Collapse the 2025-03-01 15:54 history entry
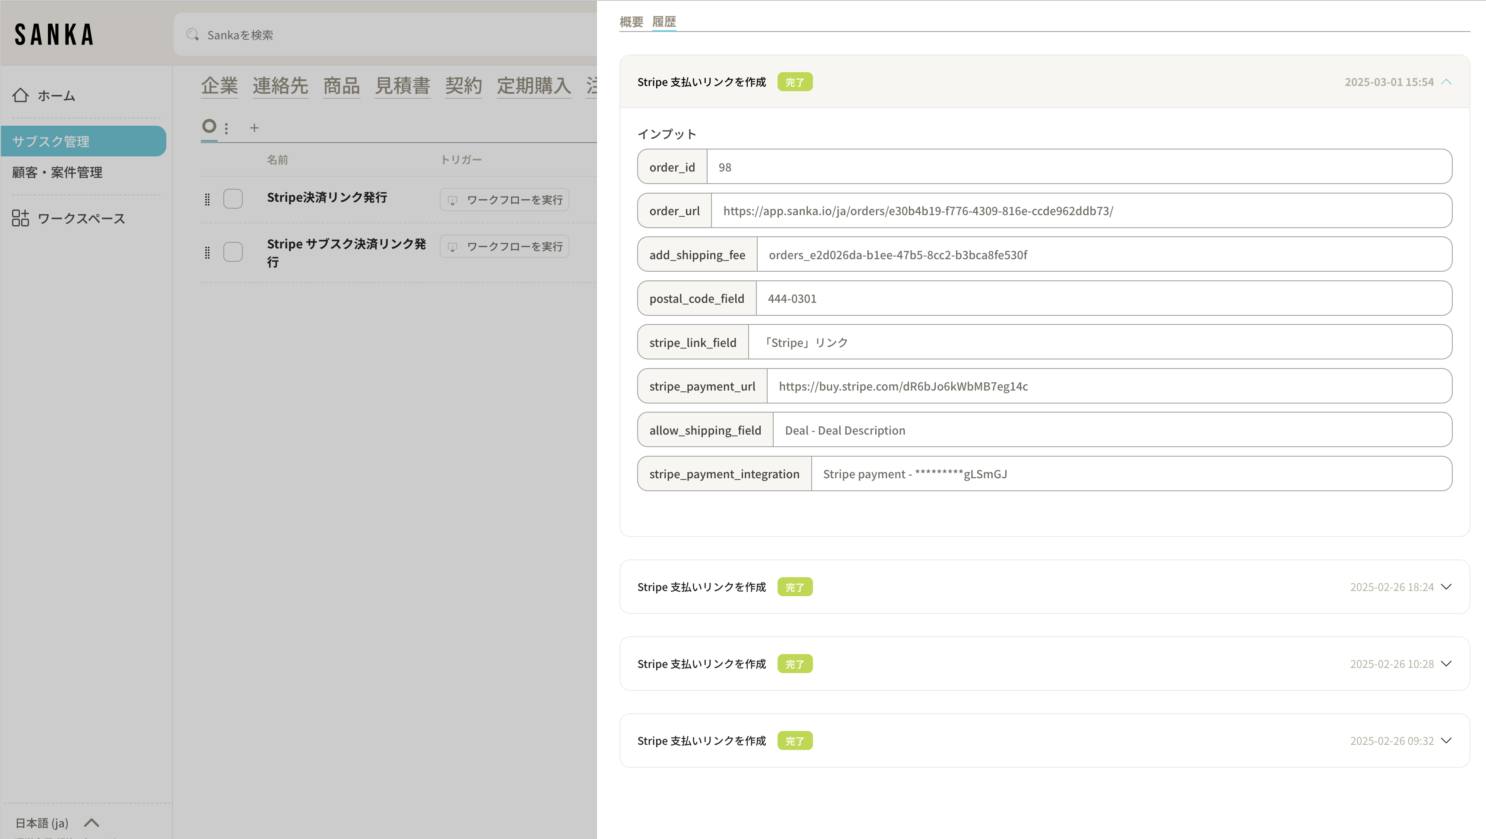The width and height of the screenshot is (1486, 839). (1446, 82)
